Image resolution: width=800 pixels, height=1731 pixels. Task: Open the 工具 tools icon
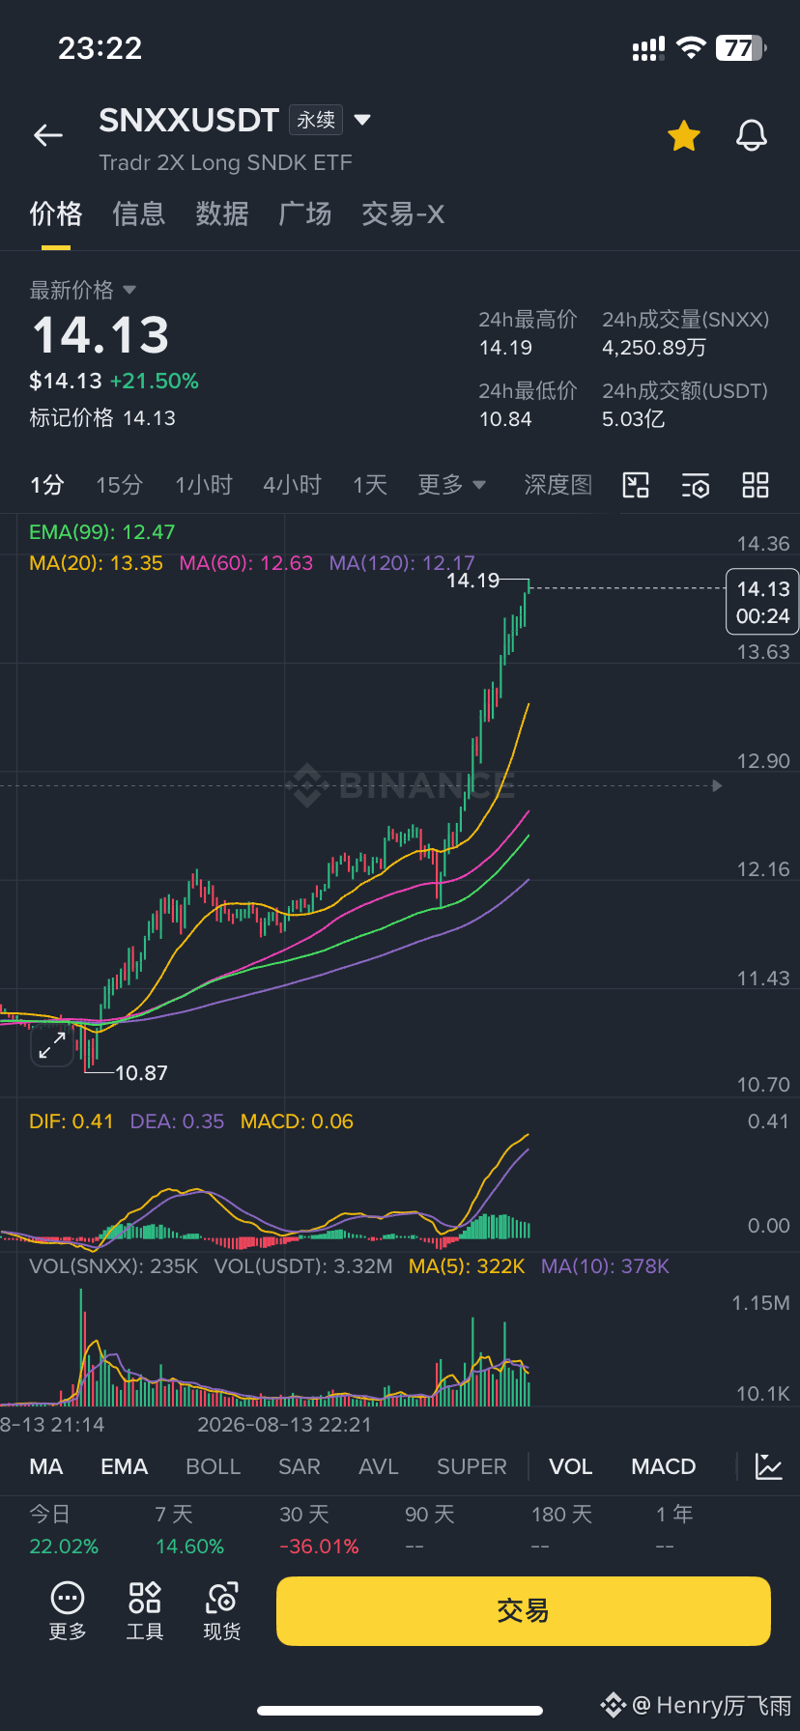[x=145, y=1611]
